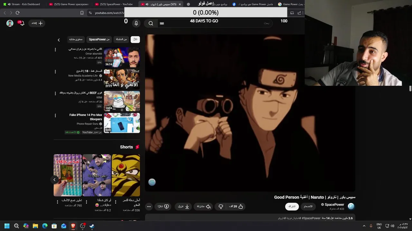Open YouTube notifications bell with 9+ badge
The height and width of the screenshot is (231, 412).
coord(22,23)
